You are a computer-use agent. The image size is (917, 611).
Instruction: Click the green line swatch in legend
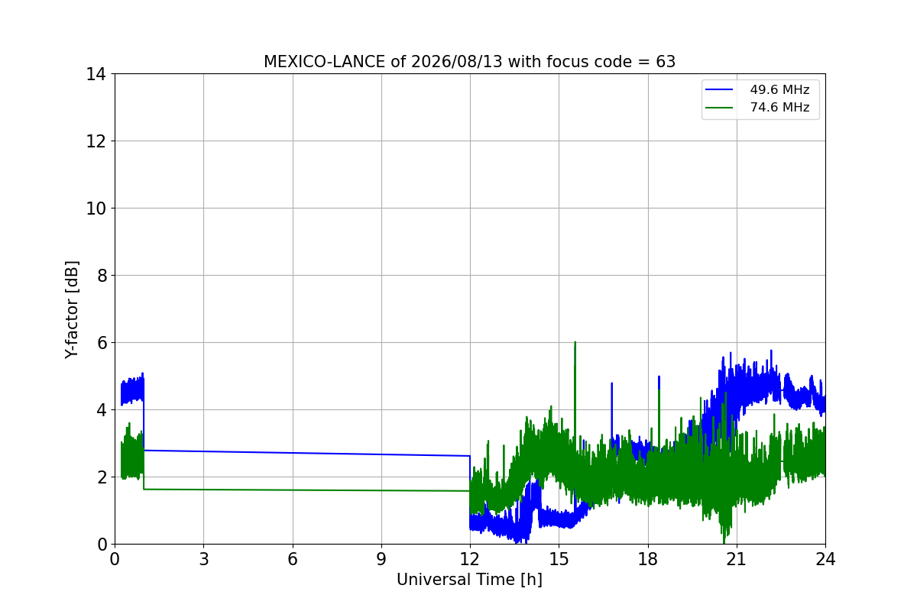(721, 108)
